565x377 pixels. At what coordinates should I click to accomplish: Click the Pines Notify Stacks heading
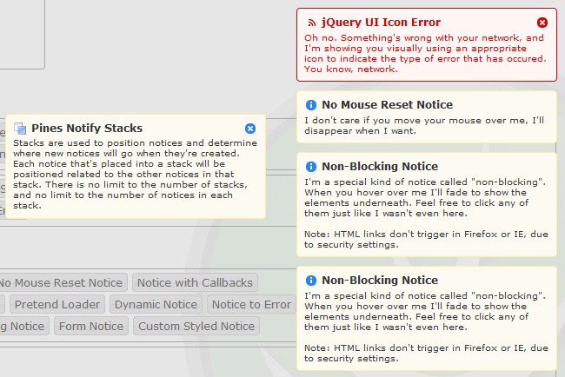[87, 129]
